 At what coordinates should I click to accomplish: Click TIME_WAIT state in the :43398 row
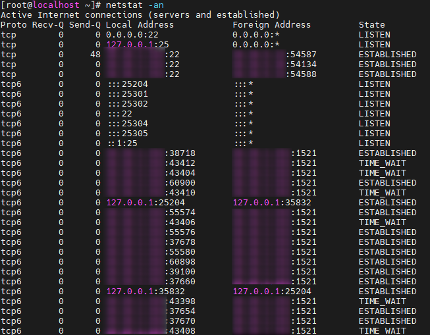[x=383, y=301]
